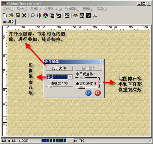Switch to the xx.JPG document tab
This screenshot has width=153, height=144.
(x=8, y=22)
